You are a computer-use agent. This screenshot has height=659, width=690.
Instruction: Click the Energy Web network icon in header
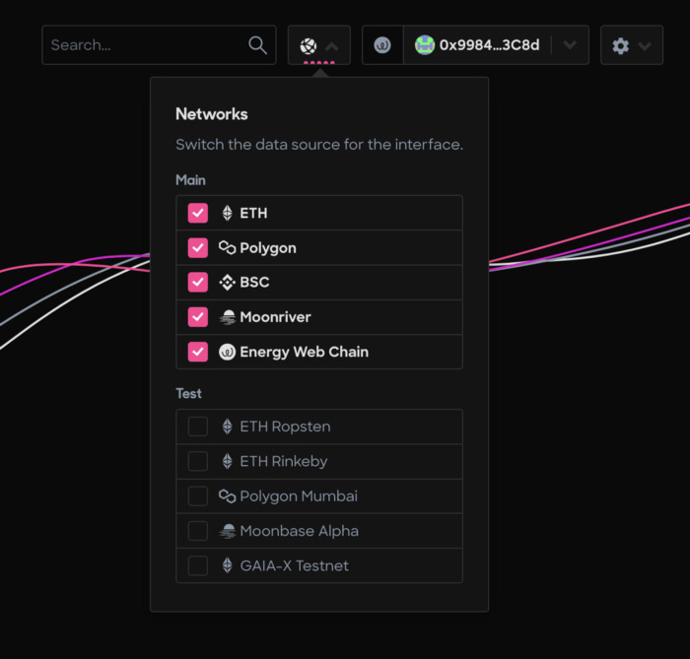[x=382, y=45]
